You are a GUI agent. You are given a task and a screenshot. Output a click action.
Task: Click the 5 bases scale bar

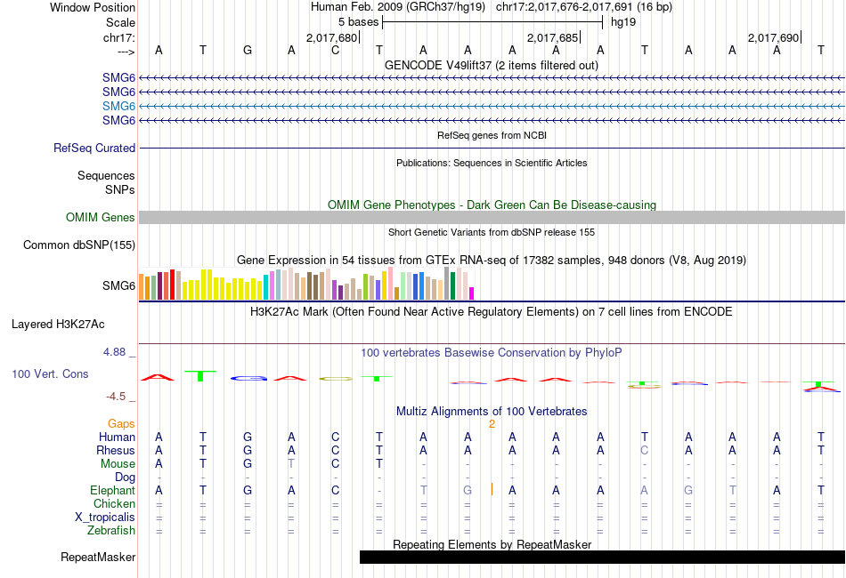click(x=492, y=22)
